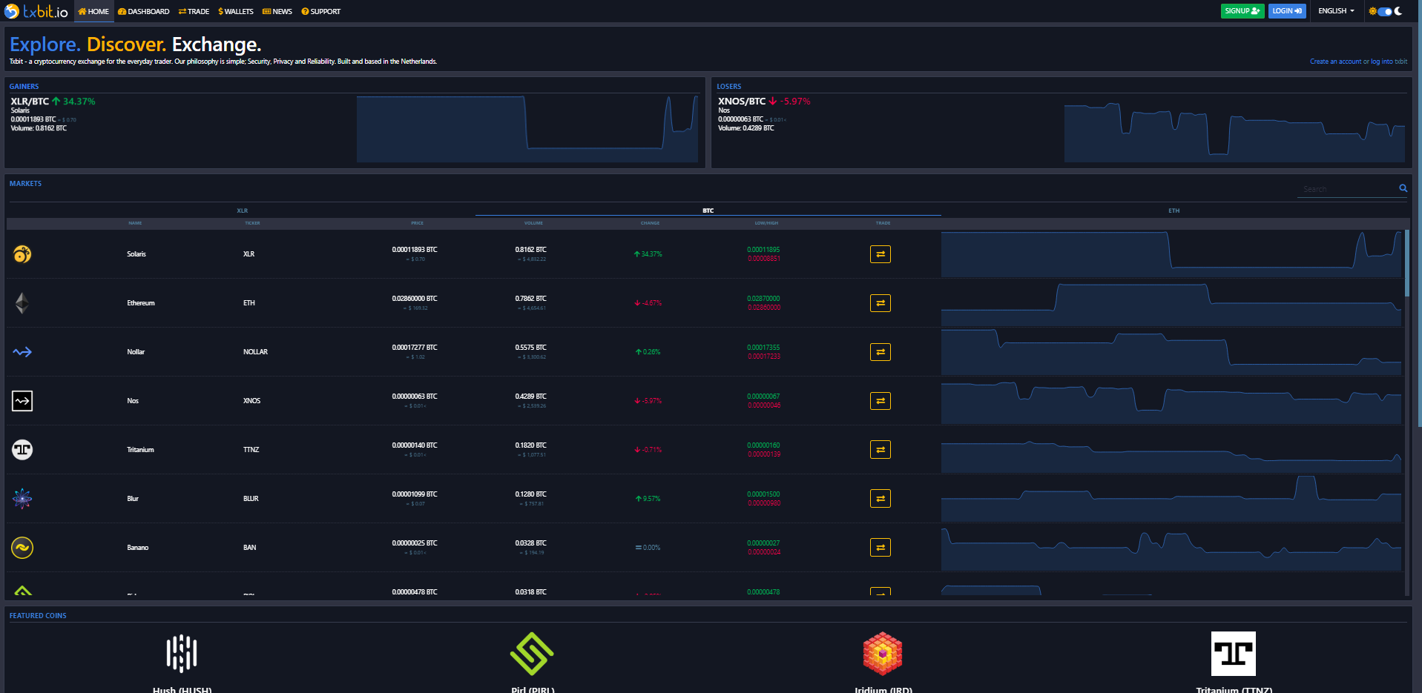This screenshot has height=693, width=1422.
Task: Click the search magnifier icon
Action: (x=1403, y=188)
